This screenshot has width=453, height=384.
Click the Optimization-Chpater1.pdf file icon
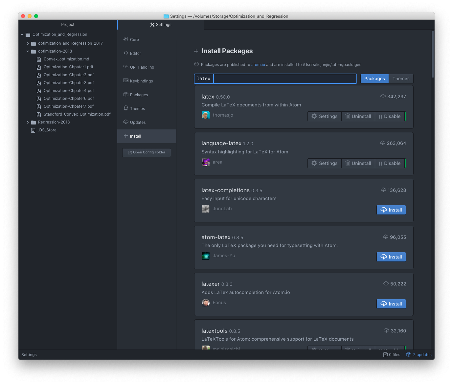(39, 67)
